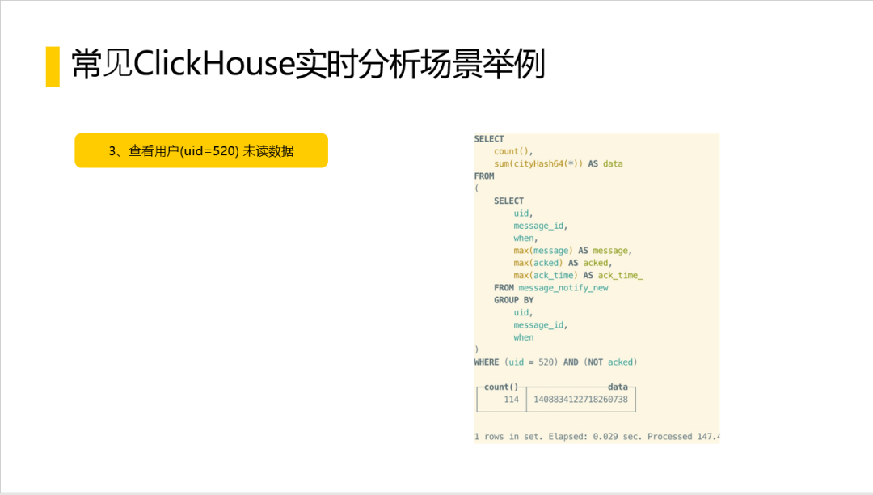
Task: Click the yellow box labeled 查看用户(uid=520) 未读数据
Action: tap(201, 150)
